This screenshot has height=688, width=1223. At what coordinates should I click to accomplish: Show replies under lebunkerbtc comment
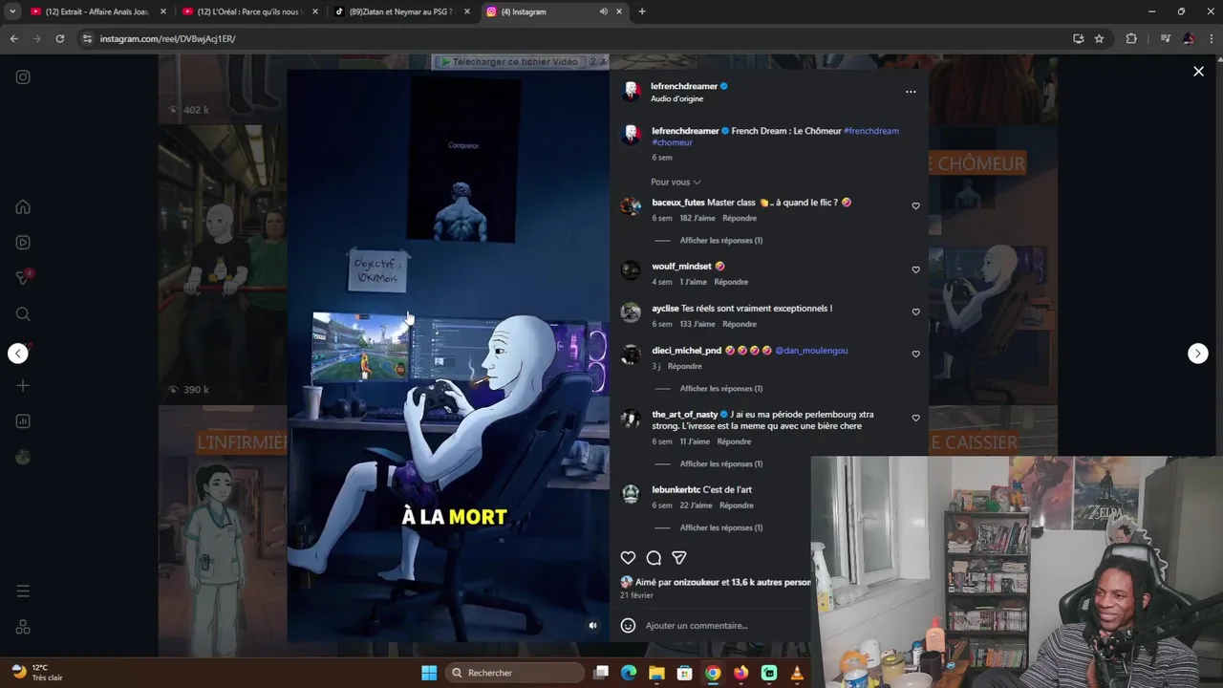(720, 528)
